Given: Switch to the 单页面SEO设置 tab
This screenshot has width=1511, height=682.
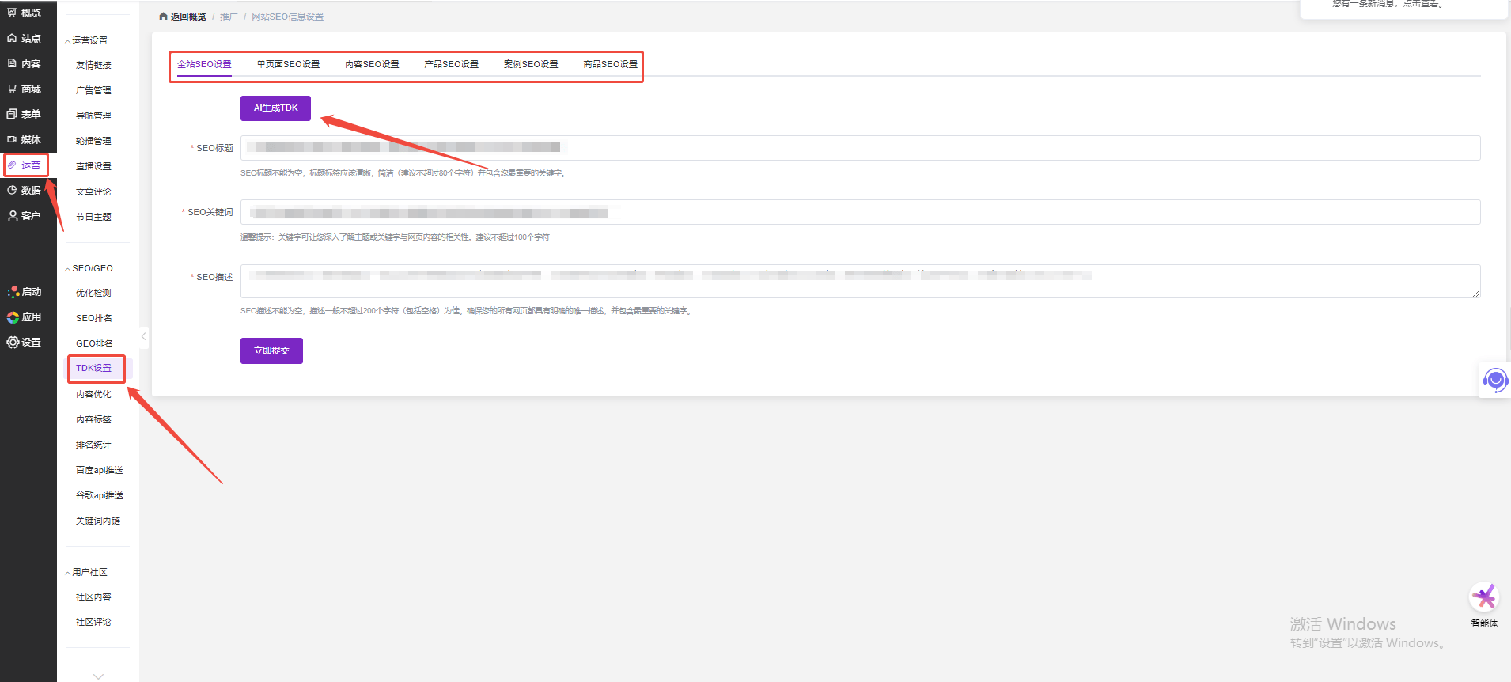Looking at the screenshot, I should coord(288,64).
